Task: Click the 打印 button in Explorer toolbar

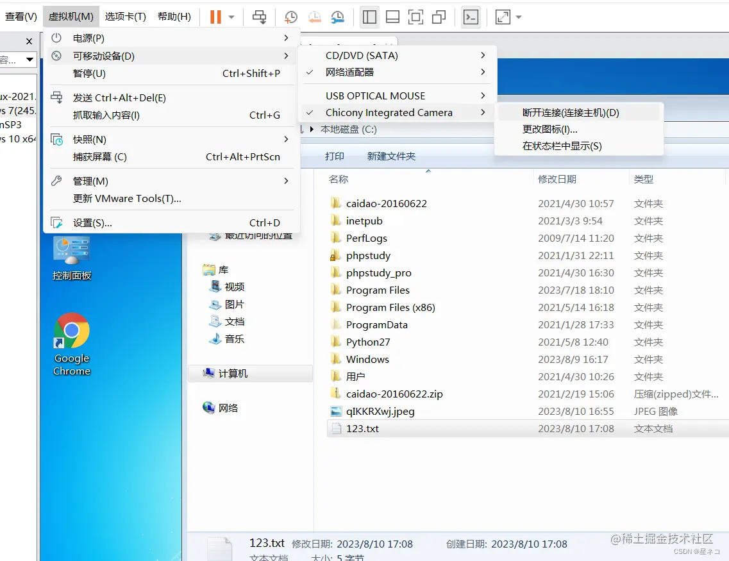Action: point(335,156)
